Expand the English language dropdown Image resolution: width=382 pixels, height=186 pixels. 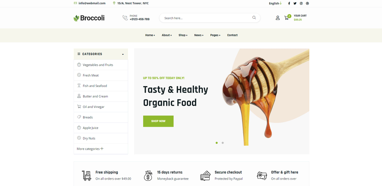coord(275,3)
